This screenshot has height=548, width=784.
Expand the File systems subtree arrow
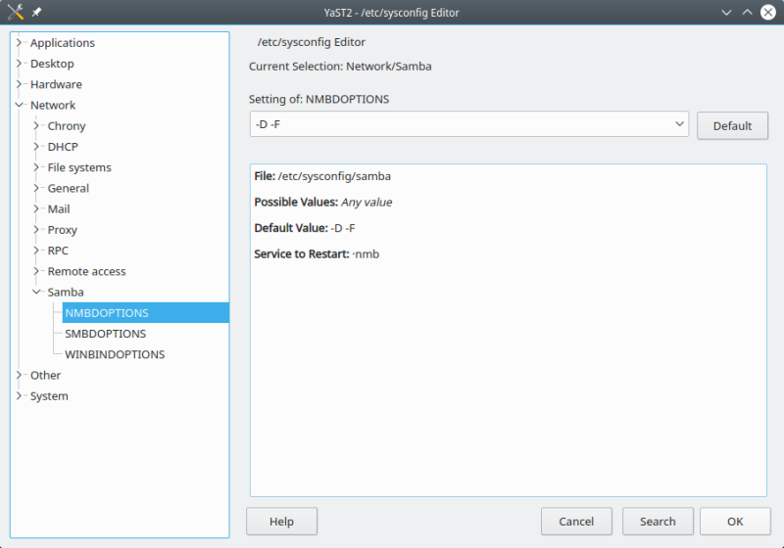click(36, 167)
